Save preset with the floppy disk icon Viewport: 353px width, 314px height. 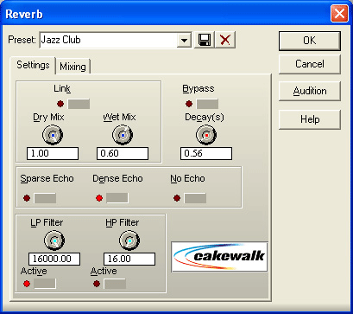[x=205, y=40]
